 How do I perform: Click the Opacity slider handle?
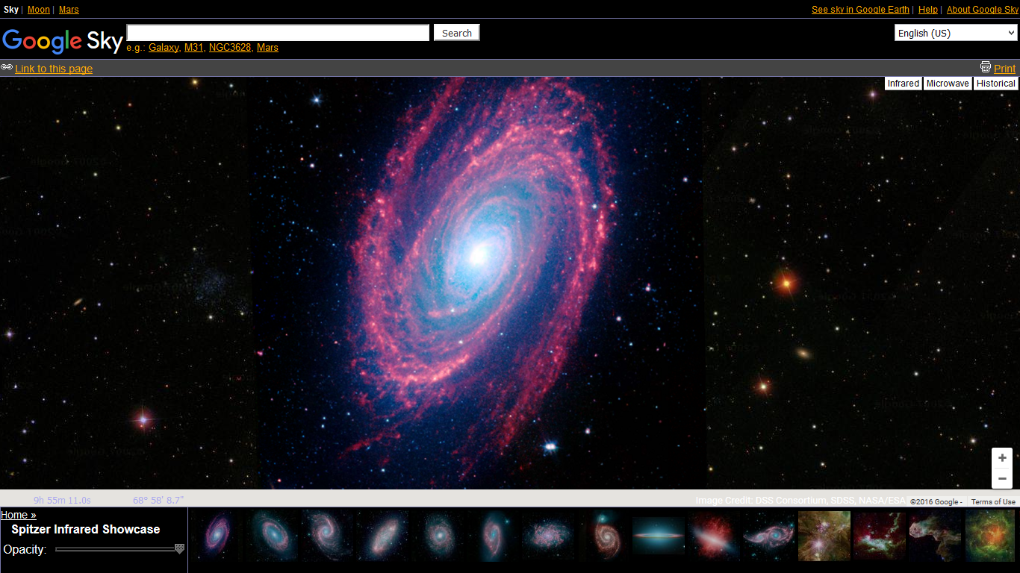(179, 549)
